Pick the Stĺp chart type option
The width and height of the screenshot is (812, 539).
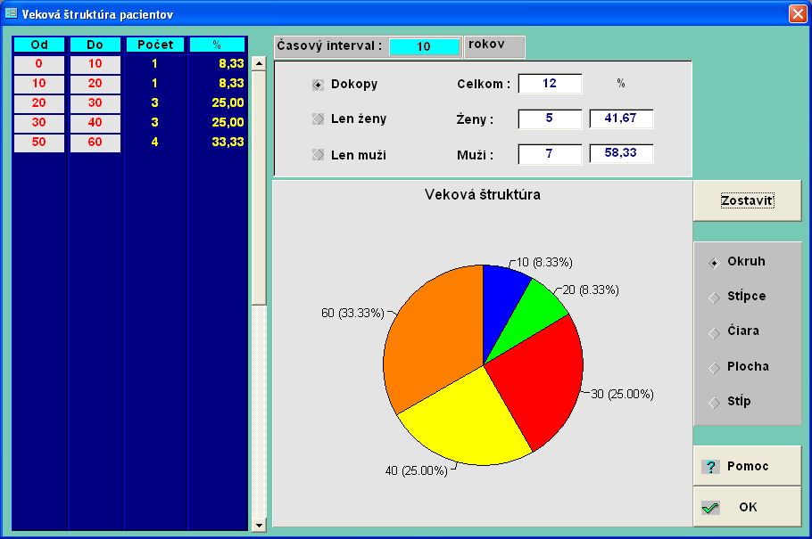(x=714, y=402)
